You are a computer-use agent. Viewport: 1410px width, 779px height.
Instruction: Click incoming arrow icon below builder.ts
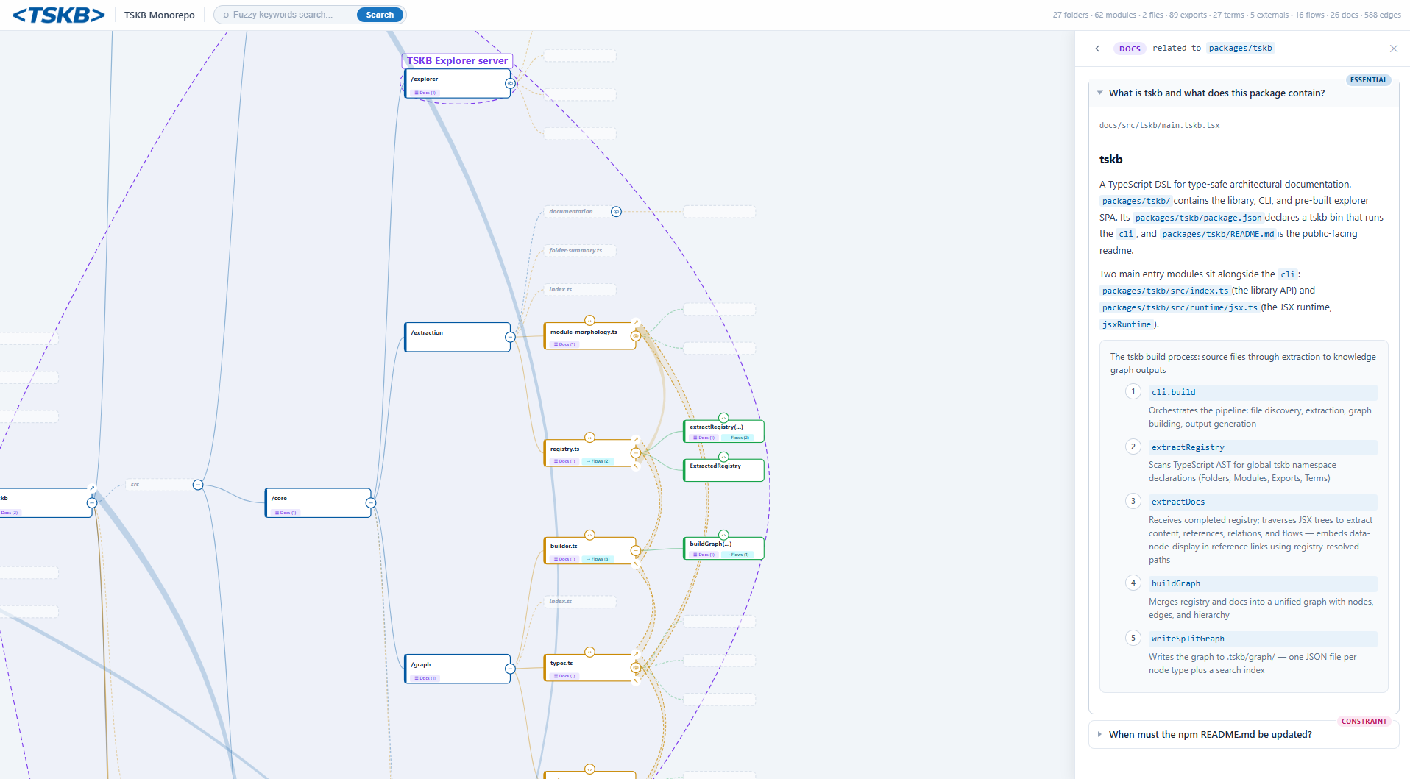pos(636,563)
